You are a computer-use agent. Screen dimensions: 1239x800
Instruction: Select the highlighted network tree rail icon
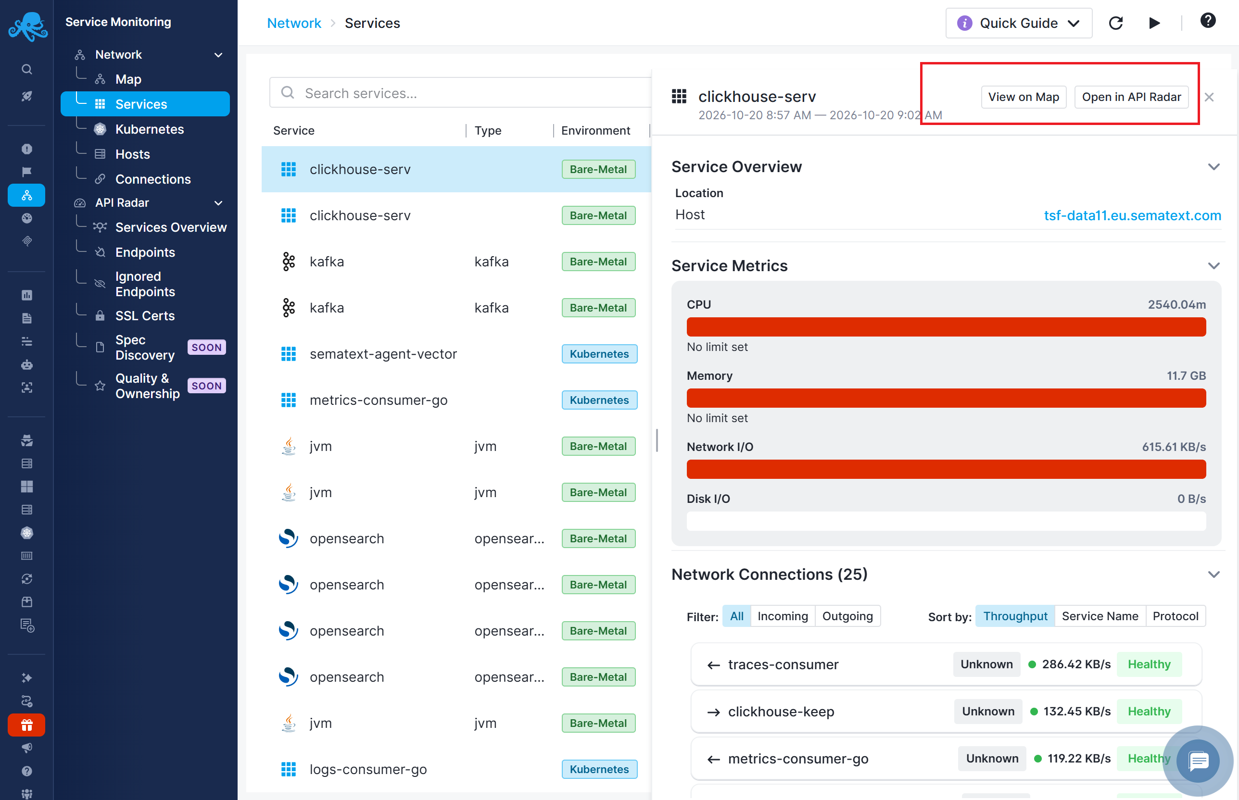coord(26,195)
